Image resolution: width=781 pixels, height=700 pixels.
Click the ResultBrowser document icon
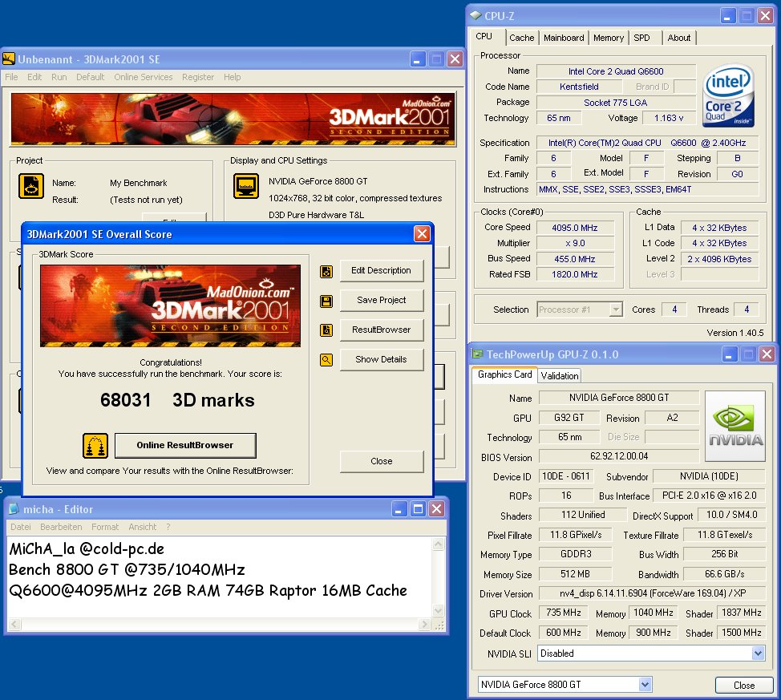(326, 330)
